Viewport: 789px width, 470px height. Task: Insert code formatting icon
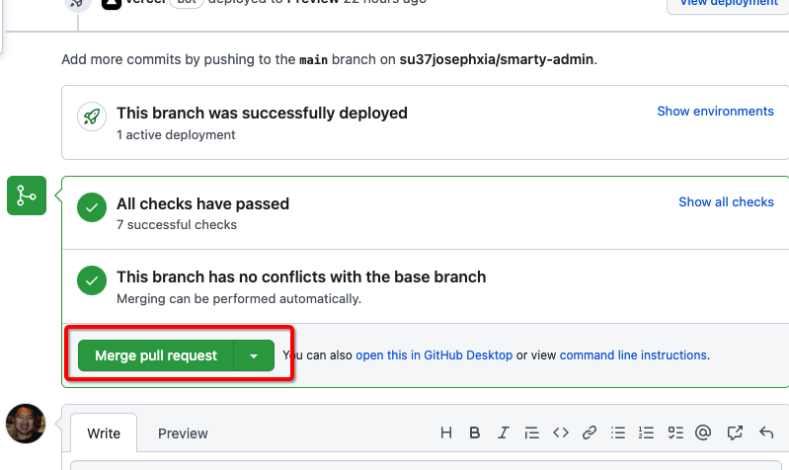[x=561, y=432]
